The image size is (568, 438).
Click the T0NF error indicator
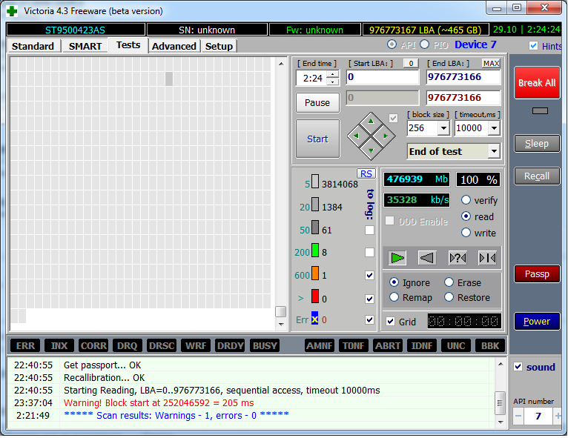(354, 345)
